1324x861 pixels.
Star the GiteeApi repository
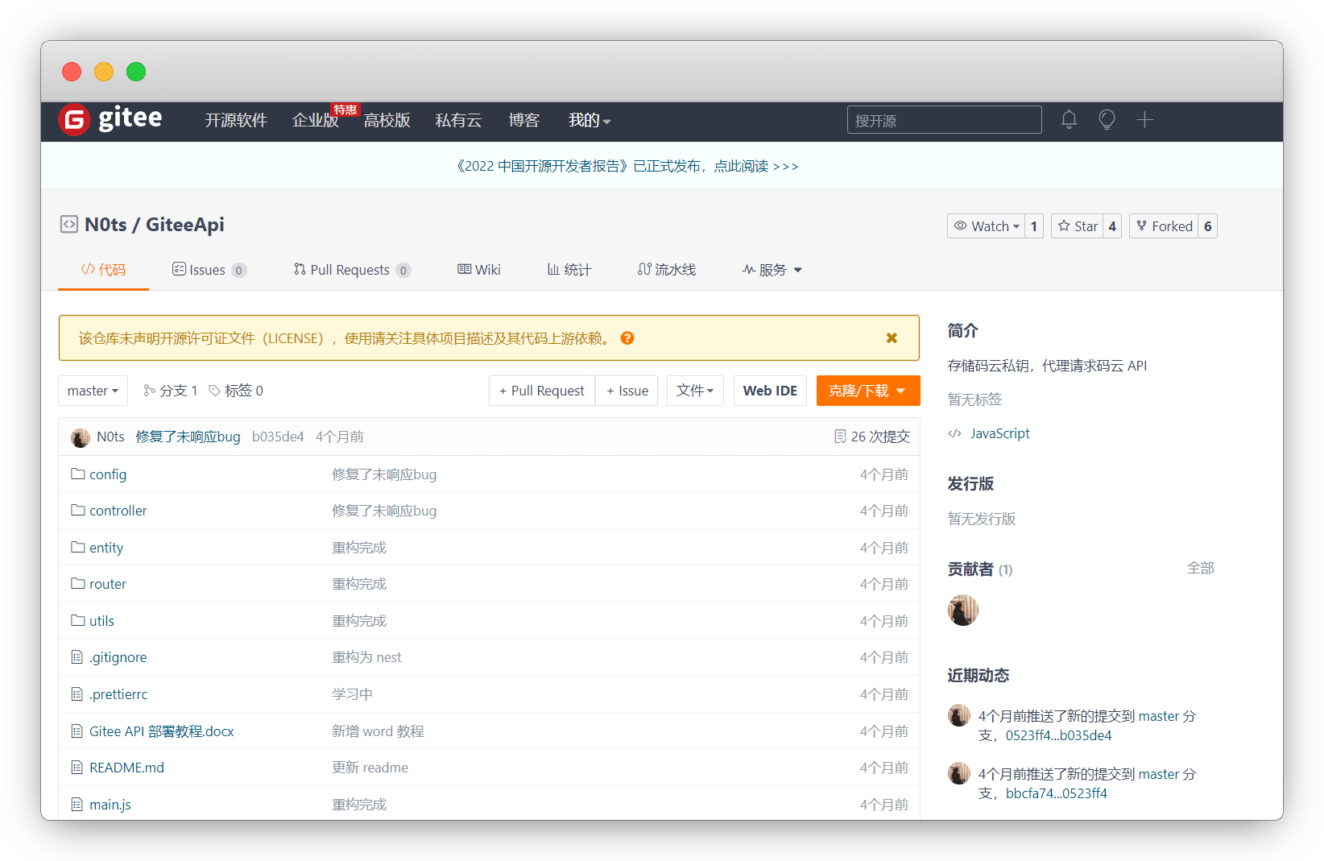click(x=1078, y=226)
